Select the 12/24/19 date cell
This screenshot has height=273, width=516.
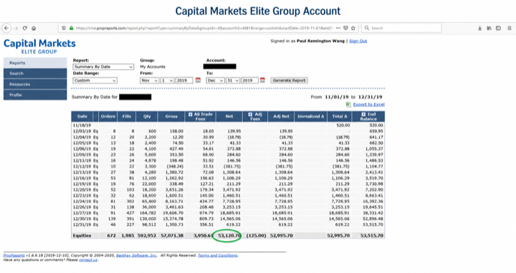pyautogui.click(x=82, y=201)
